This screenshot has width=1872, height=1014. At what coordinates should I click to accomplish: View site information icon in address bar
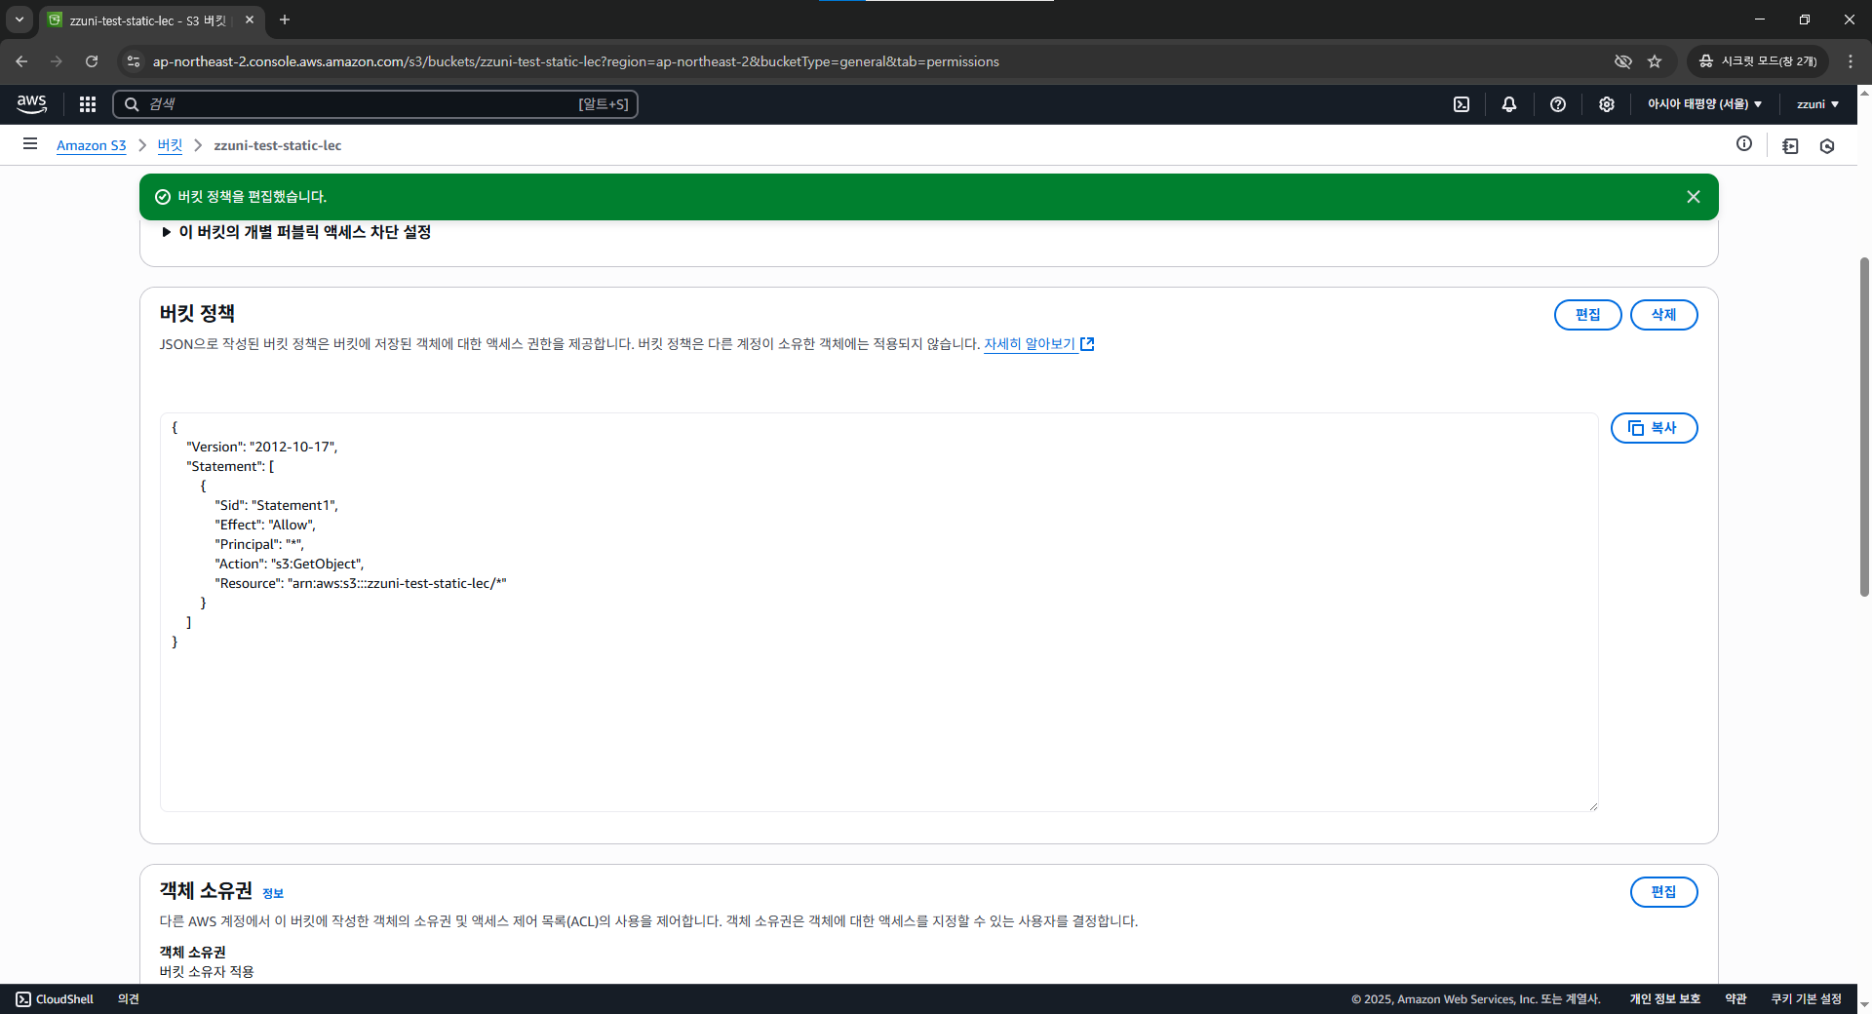(x=134, y=61)
